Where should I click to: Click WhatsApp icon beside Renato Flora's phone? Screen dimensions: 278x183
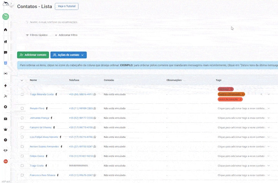click(95, 108)
